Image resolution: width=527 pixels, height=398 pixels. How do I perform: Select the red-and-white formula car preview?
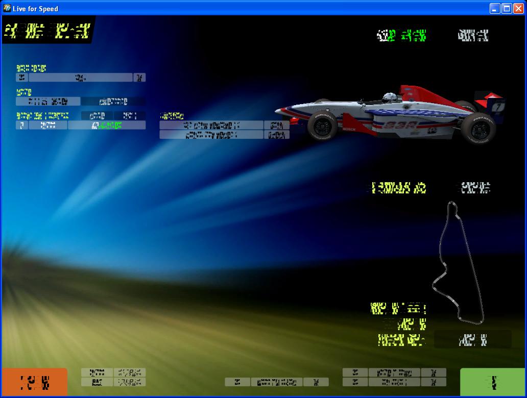[390, 114]
